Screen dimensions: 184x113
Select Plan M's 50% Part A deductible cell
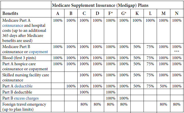click(164, 86)
